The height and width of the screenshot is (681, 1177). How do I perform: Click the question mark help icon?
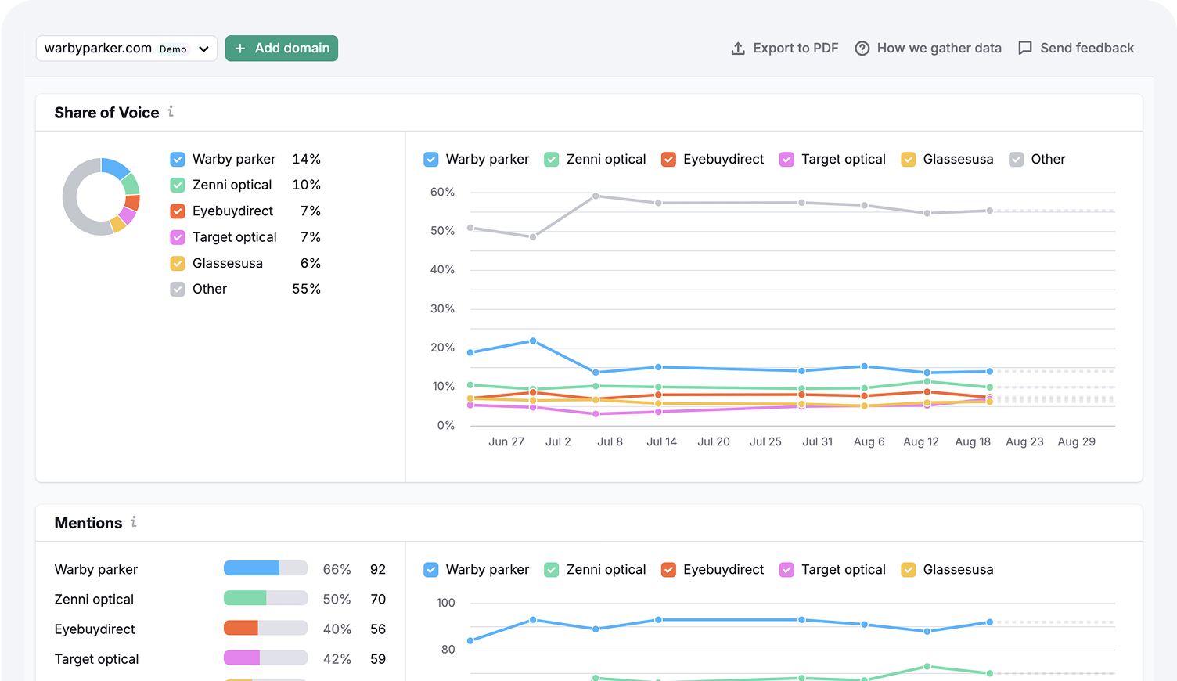pos(862,49)
